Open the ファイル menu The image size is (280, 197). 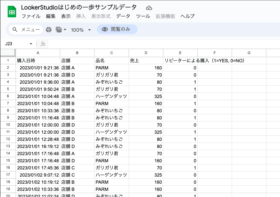(x=31, y=16)
